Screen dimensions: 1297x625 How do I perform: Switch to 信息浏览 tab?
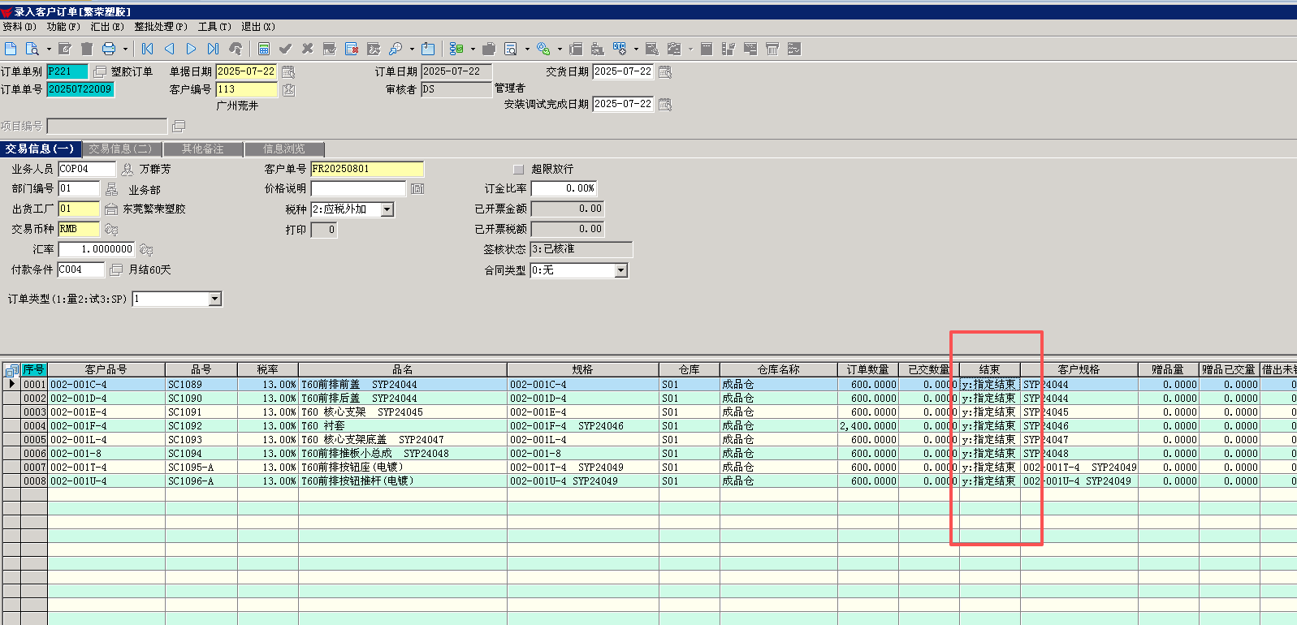click(284, 149)
